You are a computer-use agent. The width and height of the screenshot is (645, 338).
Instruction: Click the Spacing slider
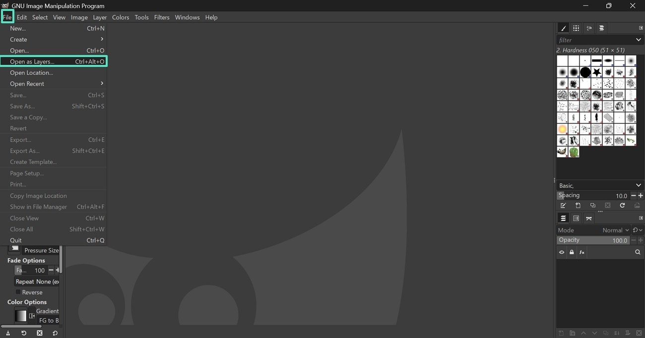pos(593,195)
